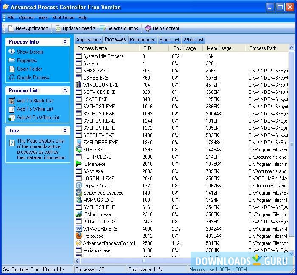Image resolution: width=297 pixels, height=275 pixels.
Task: Open the File menu
Action: point(11,18)
